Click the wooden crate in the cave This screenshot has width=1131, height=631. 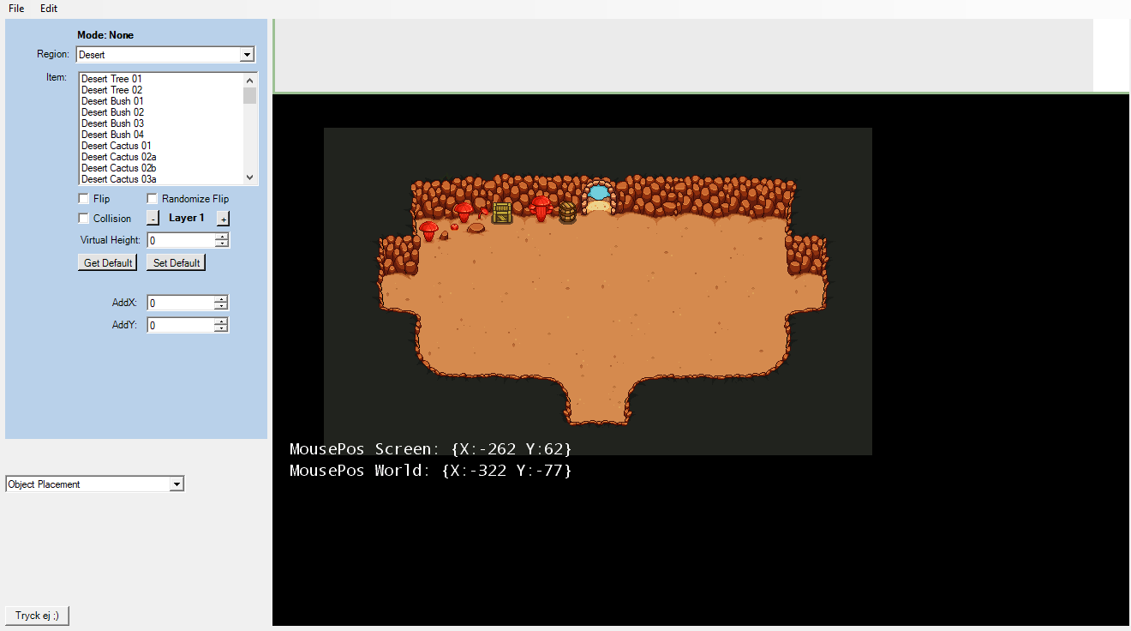pos(502,213)
